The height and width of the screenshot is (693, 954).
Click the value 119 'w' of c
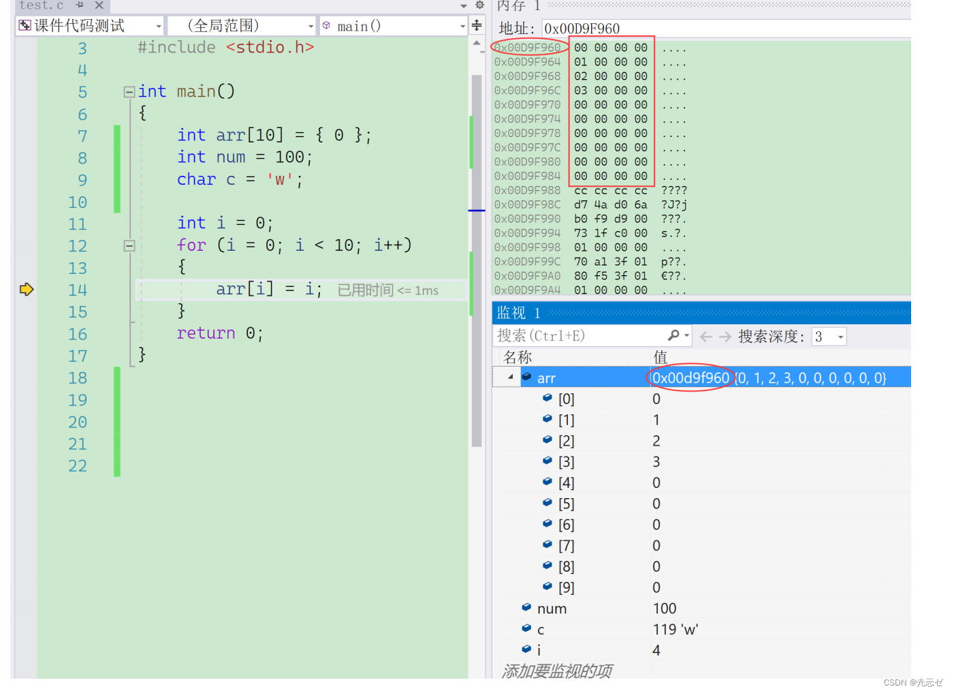(x=675, y=630)
